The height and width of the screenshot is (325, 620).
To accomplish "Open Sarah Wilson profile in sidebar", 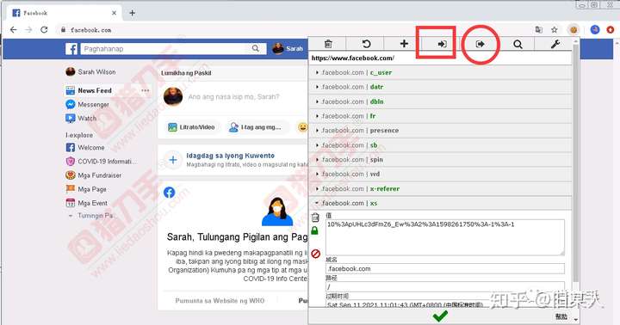I will [x=91, y=72].
